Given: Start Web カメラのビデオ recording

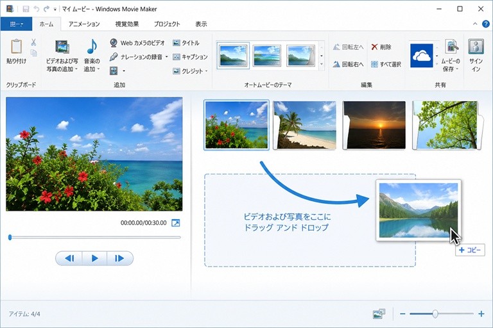Looking at the screenshot, I should [137, 43].
